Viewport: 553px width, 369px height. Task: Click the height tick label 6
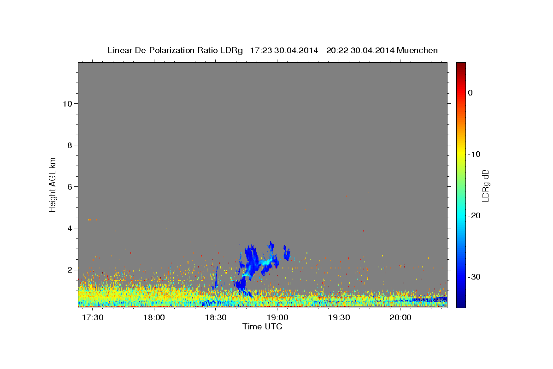(x=70, y=187)
